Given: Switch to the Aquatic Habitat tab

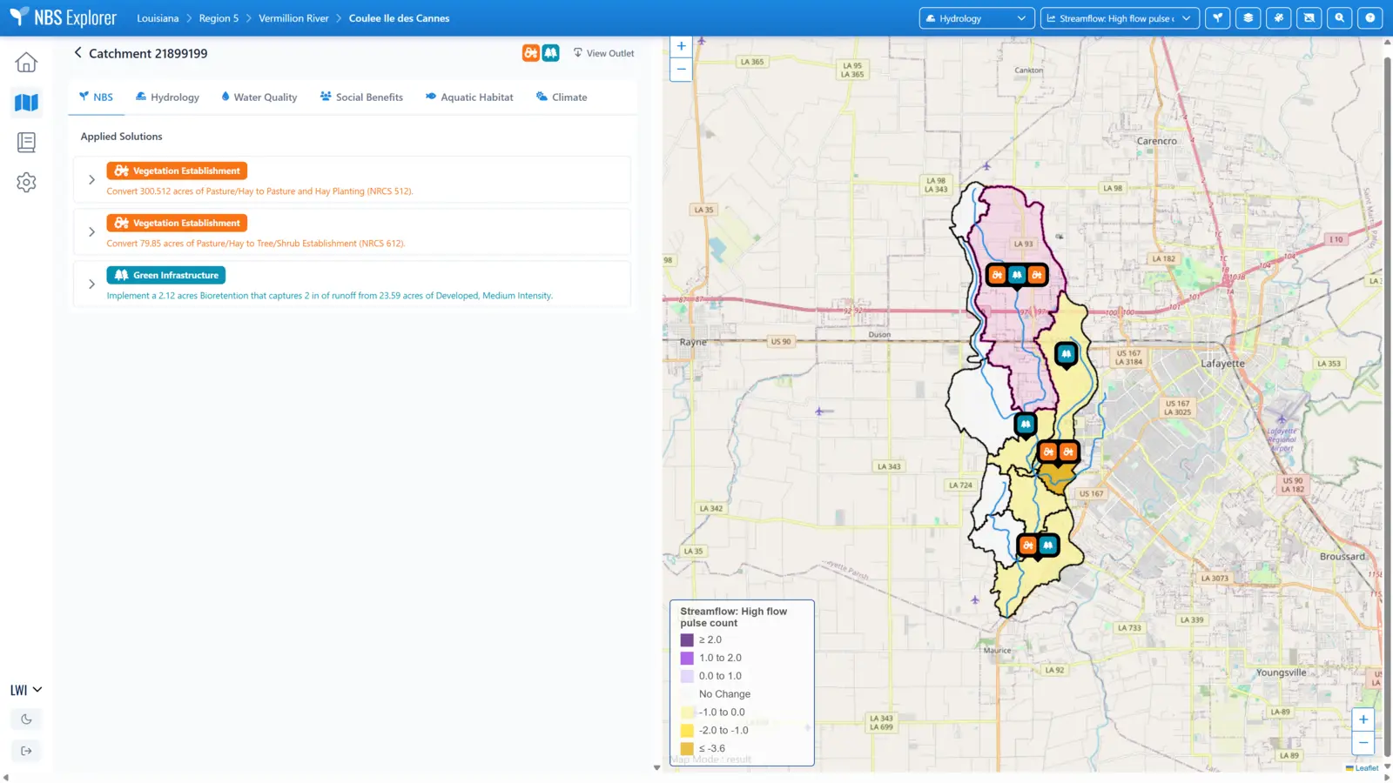Looking at the screenshot, I should (469, 97).
